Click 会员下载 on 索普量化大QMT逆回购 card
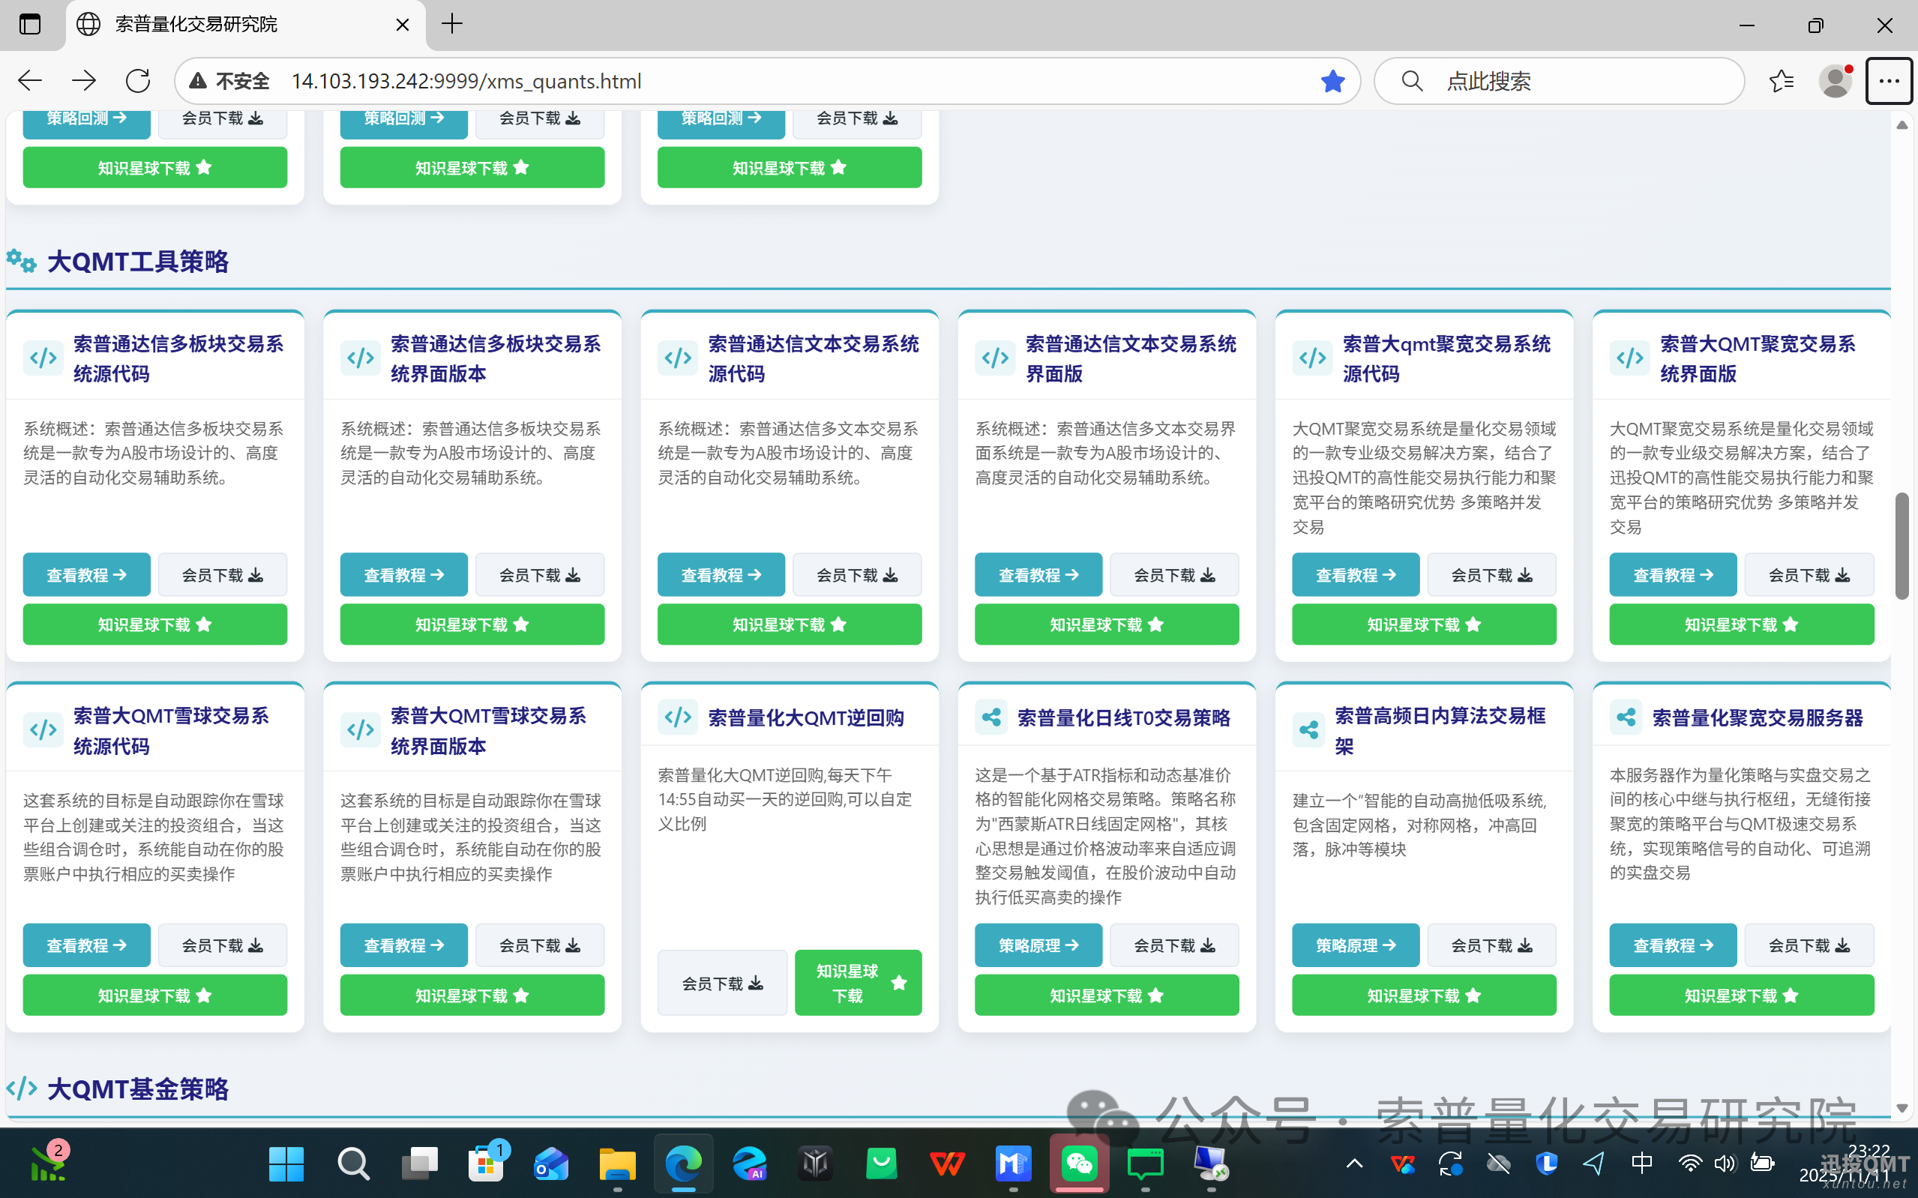 click(x=722, y=983)
